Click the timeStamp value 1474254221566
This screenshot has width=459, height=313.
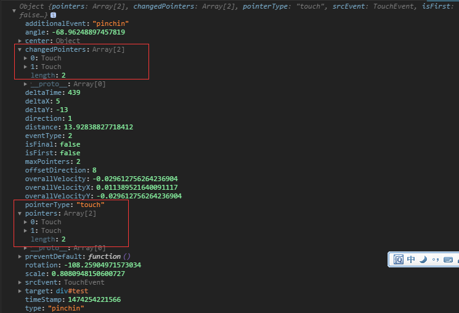coord(91,299)
